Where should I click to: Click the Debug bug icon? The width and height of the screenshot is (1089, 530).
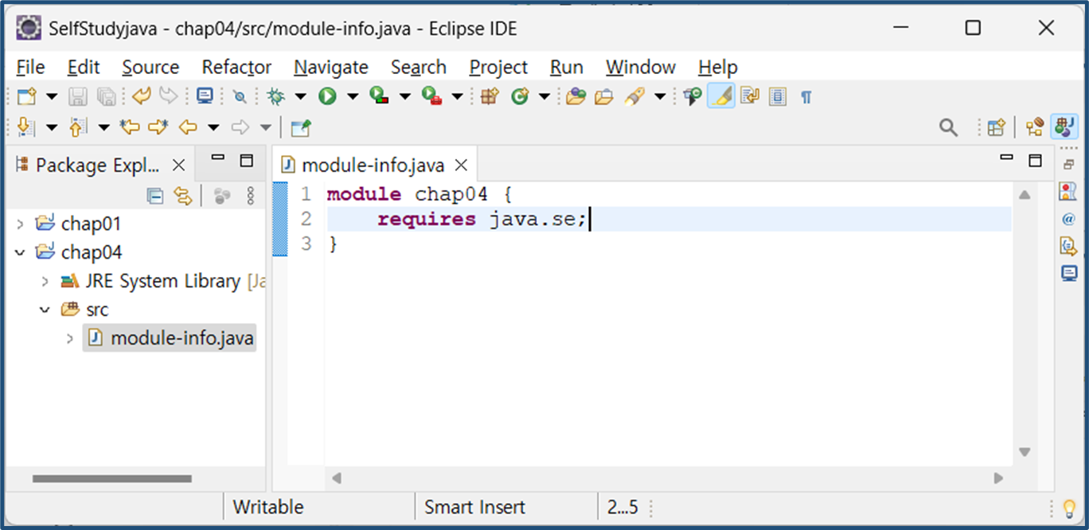click(x=275, y=97)
